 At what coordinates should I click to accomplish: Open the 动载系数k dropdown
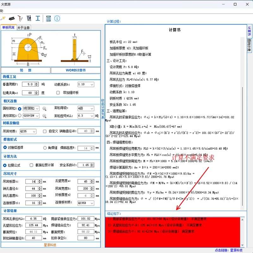click(86, 84)
